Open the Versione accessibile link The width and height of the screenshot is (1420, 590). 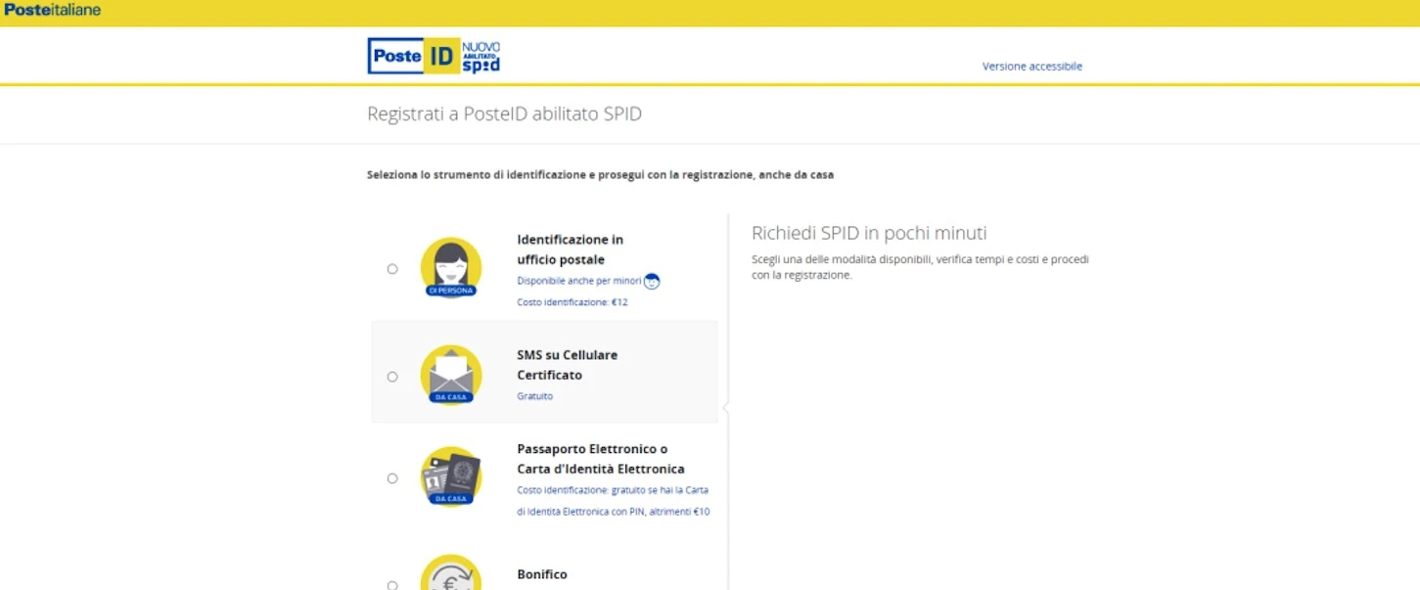tap(1032, 67)
